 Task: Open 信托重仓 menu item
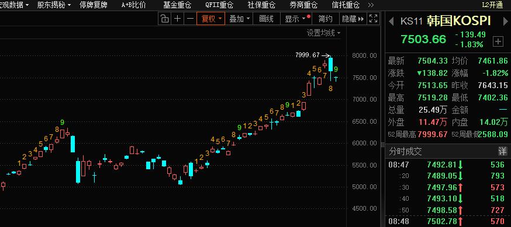click(x=346, y=5)
